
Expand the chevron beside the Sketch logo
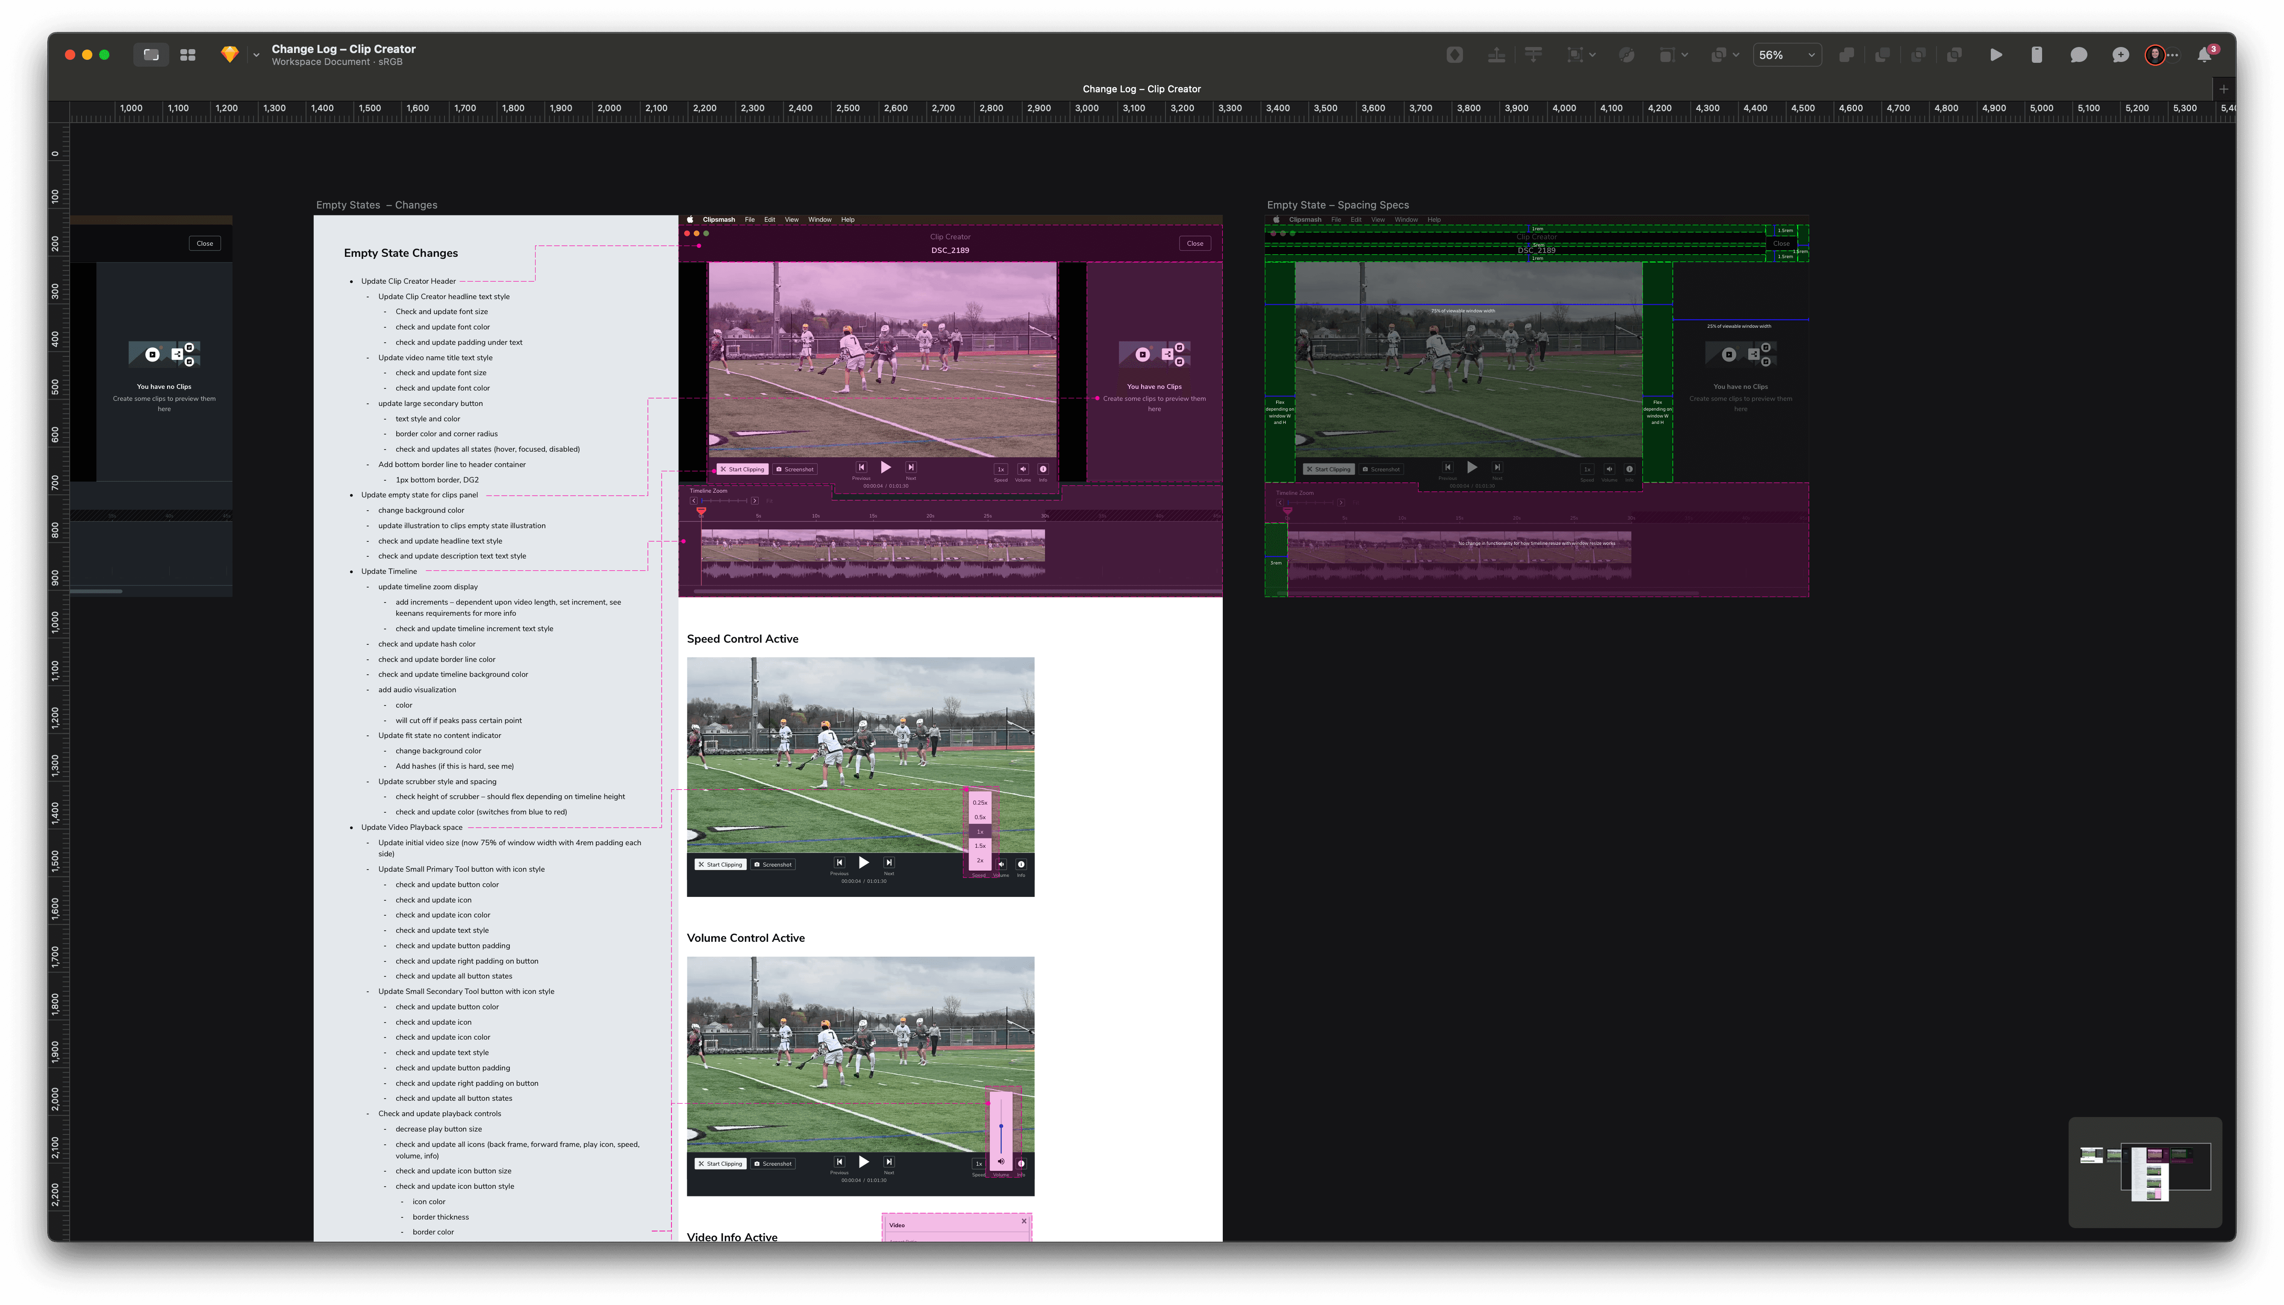[256, 55]
